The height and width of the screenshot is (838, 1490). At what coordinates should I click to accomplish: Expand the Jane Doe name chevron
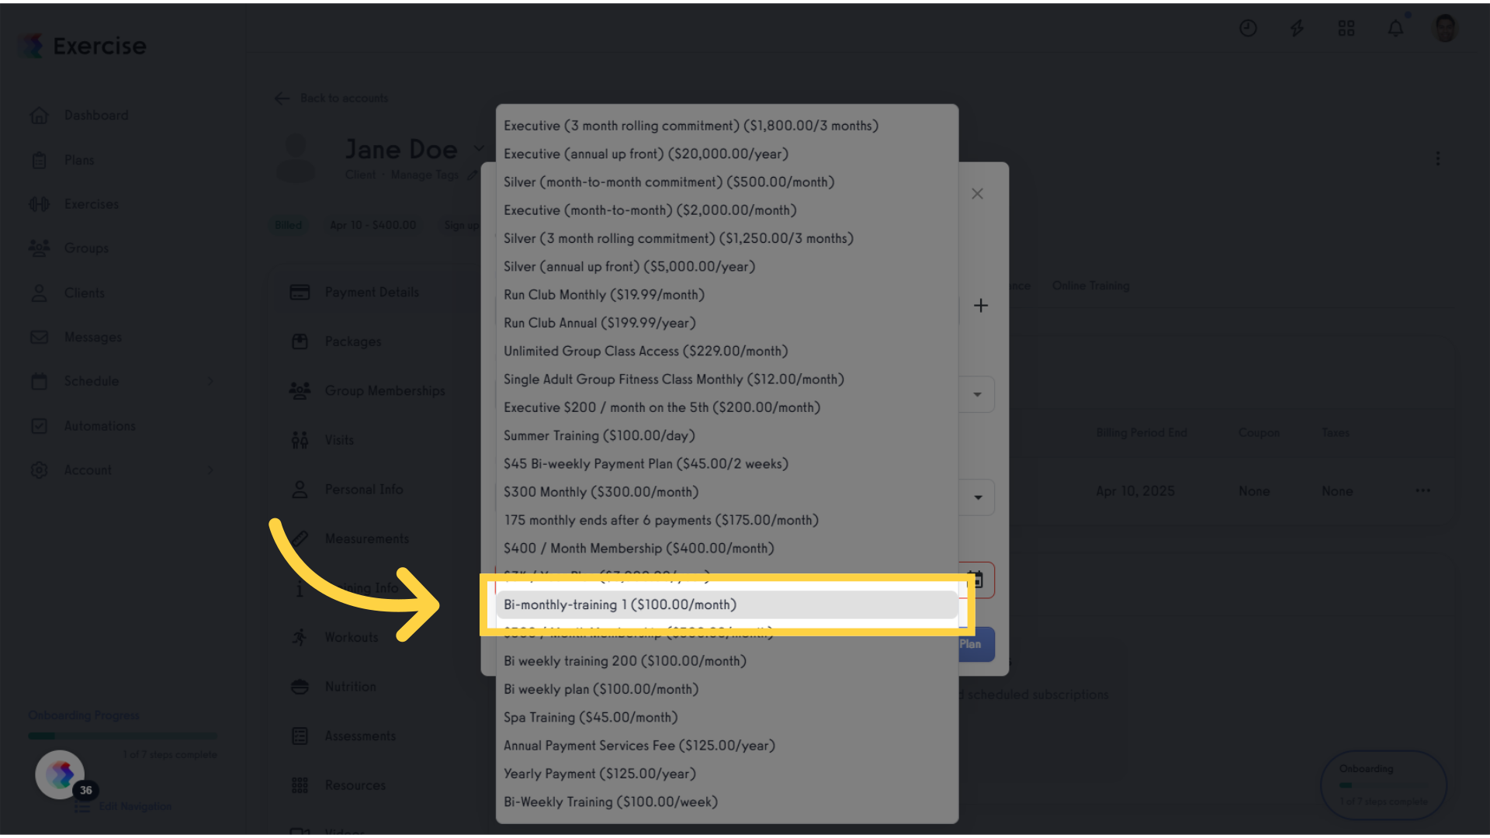(479, 148)
